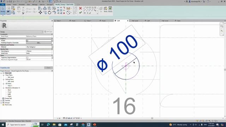Screen dimensions: 226x127
Task: Click the Rotate tool icon
Action: 49,13
